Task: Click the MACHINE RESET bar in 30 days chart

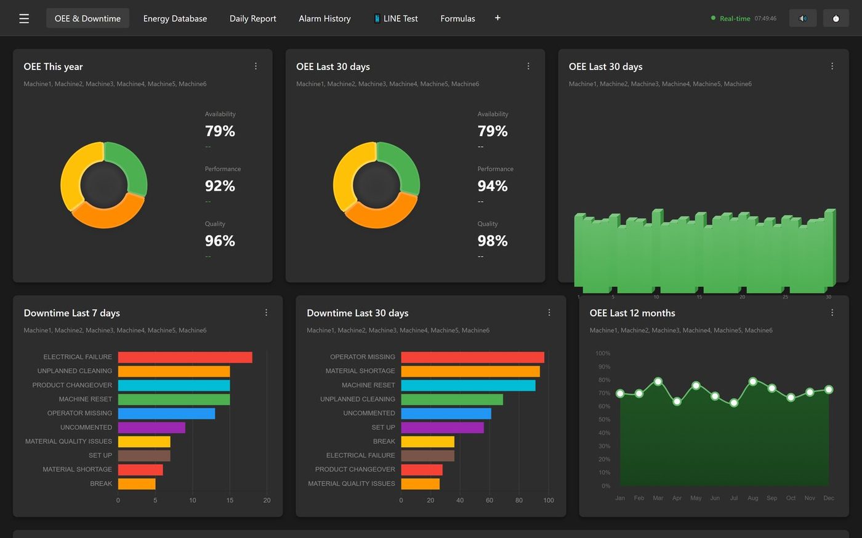Action: (x=468, y=385)
